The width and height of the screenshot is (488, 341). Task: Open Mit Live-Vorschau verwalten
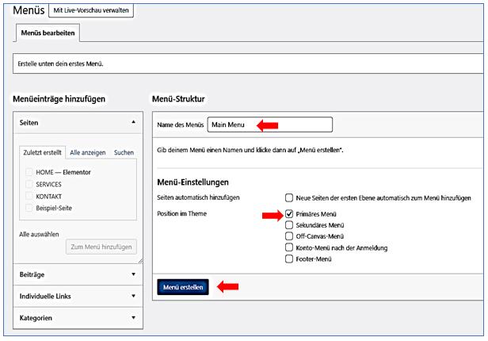coord(92,10)
